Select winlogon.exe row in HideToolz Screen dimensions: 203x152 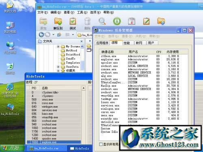point(54,107)
